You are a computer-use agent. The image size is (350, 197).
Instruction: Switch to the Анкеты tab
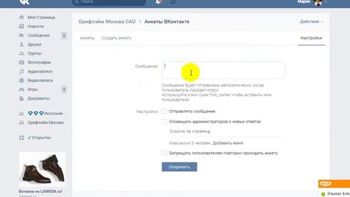(x=87, y=38)
